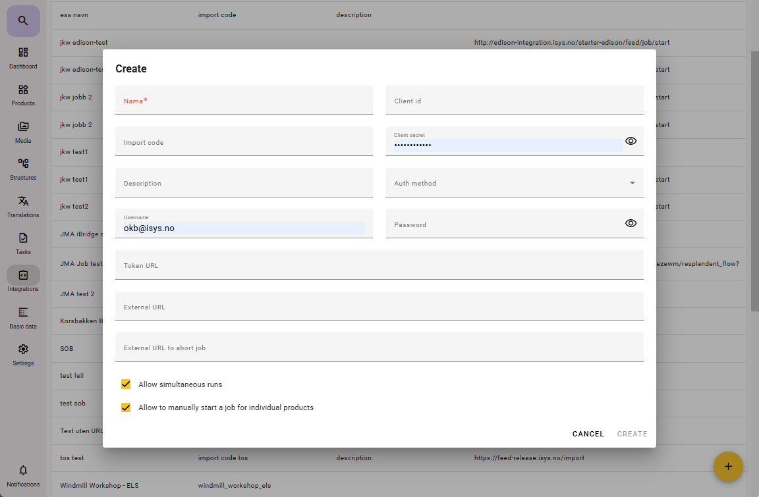Click the Name input field
Screen dimensions: 759x497
point(244,101)
